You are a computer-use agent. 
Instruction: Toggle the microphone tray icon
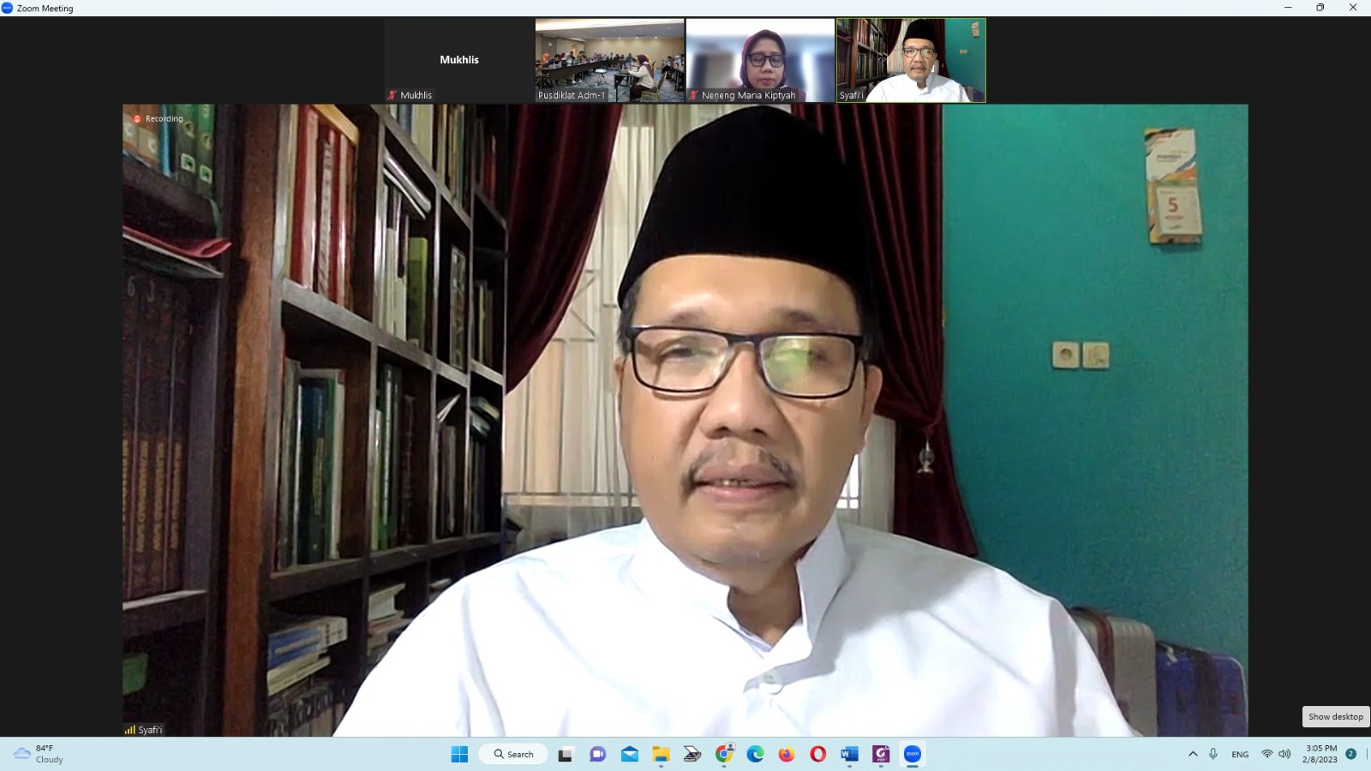pos(1213,754)
